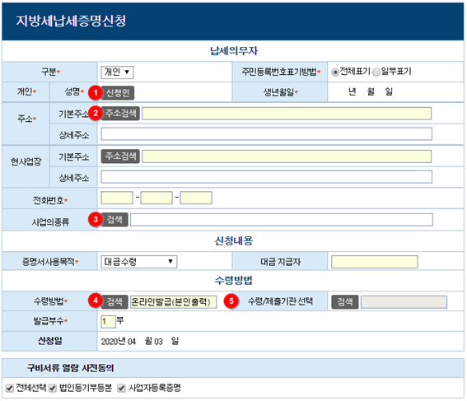The image size is (467, 401).
Task: Toggle the 법인등기부등본 checkbox
Action: tap(53, 388)
